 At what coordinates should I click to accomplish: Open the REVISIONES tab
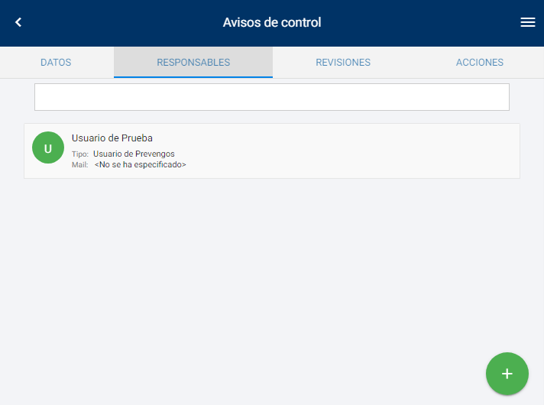343,63
